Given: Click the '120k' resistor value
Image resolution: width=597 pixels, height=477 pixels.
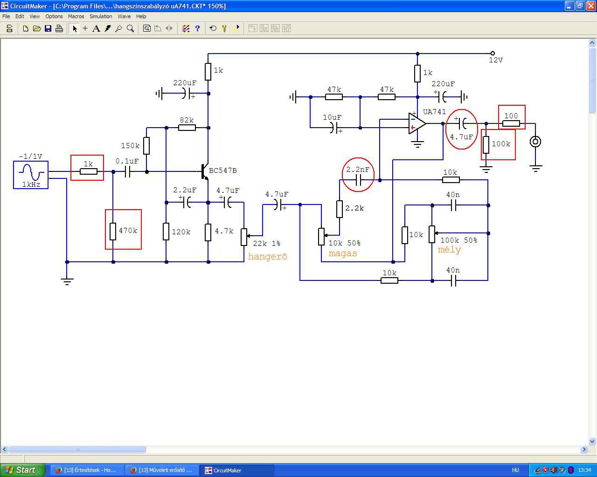Looking at the screenshot, I should coord(181,232).
